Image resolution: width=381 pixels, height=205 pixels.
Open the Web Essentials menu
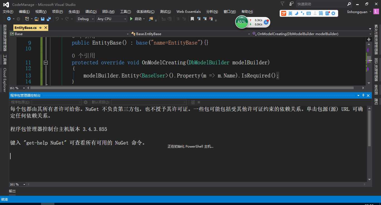click(189, 11)
